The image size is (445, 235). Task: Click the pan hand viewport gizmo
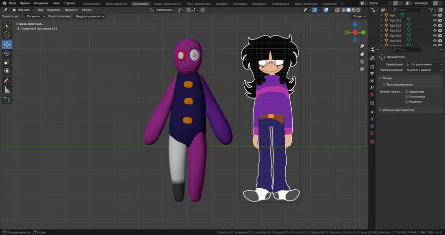362,54
